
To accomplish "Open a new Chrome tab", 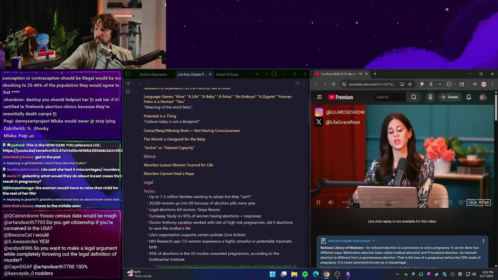I will (375, 74).
